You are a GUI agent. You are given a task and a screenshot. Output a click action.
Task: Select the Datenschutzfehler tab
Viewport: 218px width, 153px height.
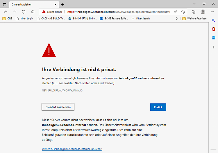tap(32, 4)
